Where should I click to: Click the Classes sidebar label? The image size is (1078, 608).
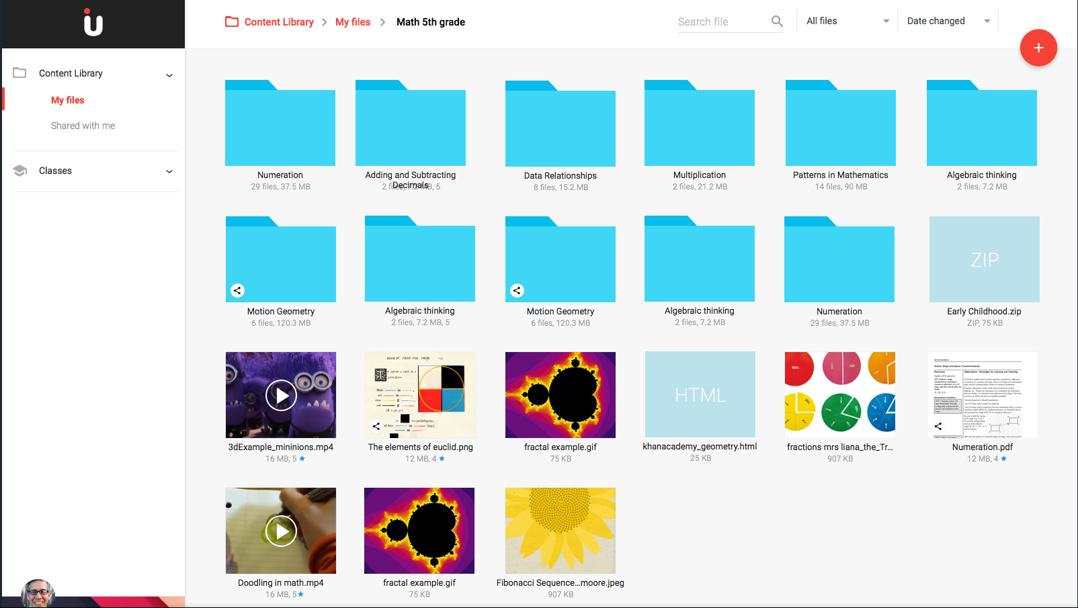55,171
